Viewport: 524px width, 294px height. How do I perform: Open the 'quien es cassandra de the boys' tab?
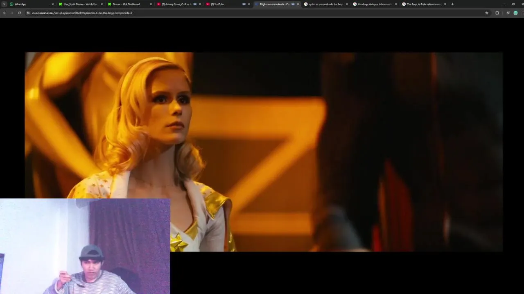coord(325,4)
